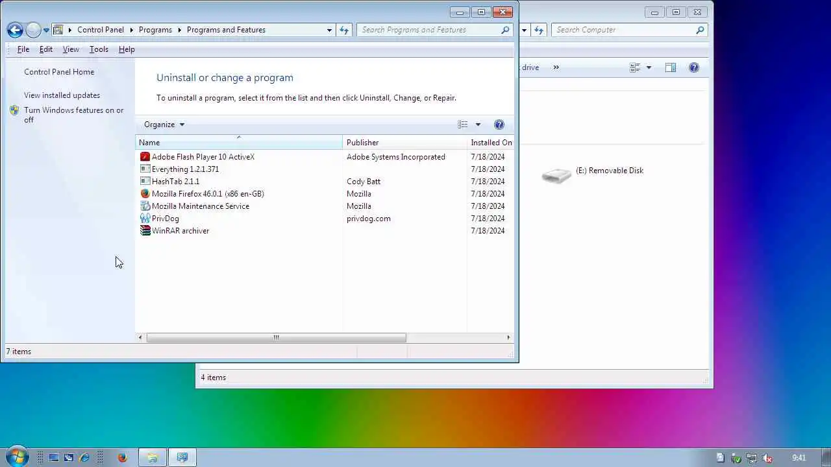Click the magnifier in Search Programs and Features
The image size is (831, 467).
click(505, 30)
